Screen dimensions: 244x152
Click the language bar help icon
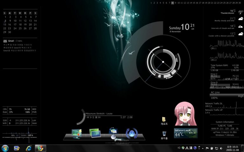[x=195, y=148]
